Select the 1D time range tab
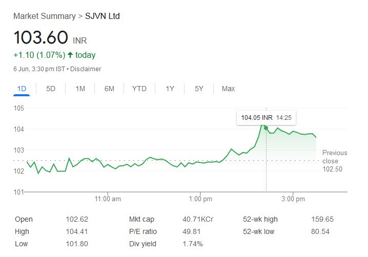 22,89
